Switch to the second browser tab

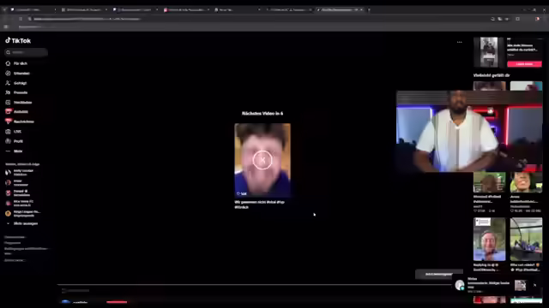click(x=84, y=9)
